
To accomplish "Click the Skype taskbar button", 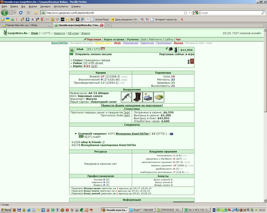I will pyautogui.click(x=141, y=210).
